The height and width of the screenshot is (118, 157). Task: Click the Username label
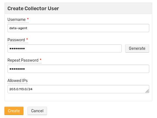[x=17, y=20]
